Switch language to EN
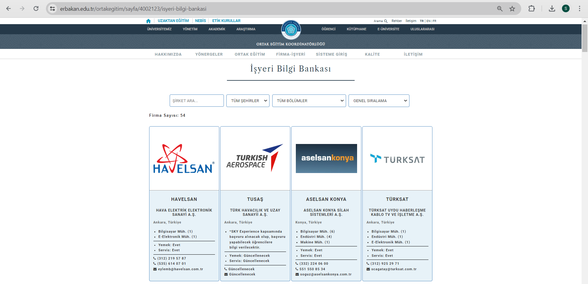Screen dimensions: 588x284 (428, 21)
